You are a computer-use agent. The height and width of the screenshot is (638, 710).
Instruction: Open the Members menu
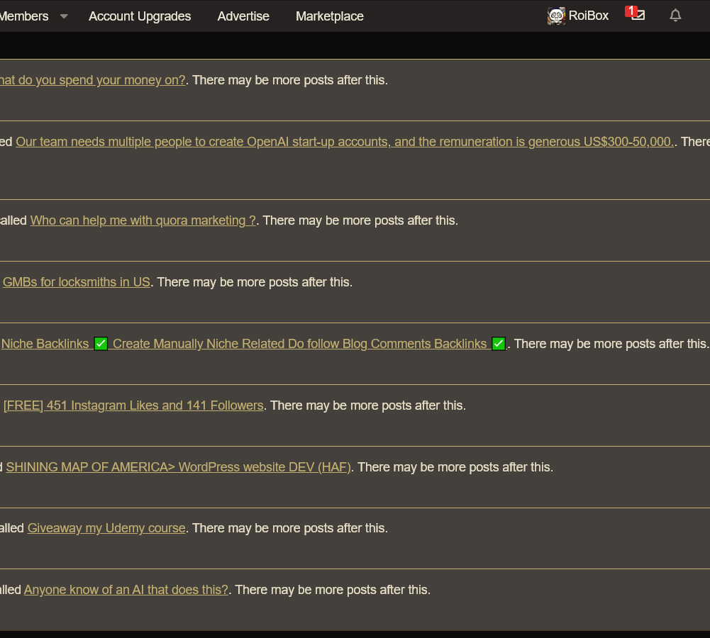[24, 16]
